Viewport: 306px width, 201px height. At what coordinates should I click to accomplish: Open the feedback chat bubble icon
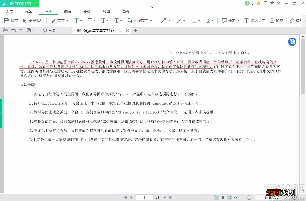(265, 3)
